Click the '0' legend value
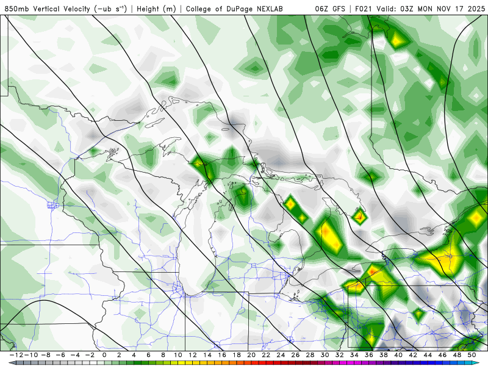Viewport: 488px width, 366px height. (104, 355)
